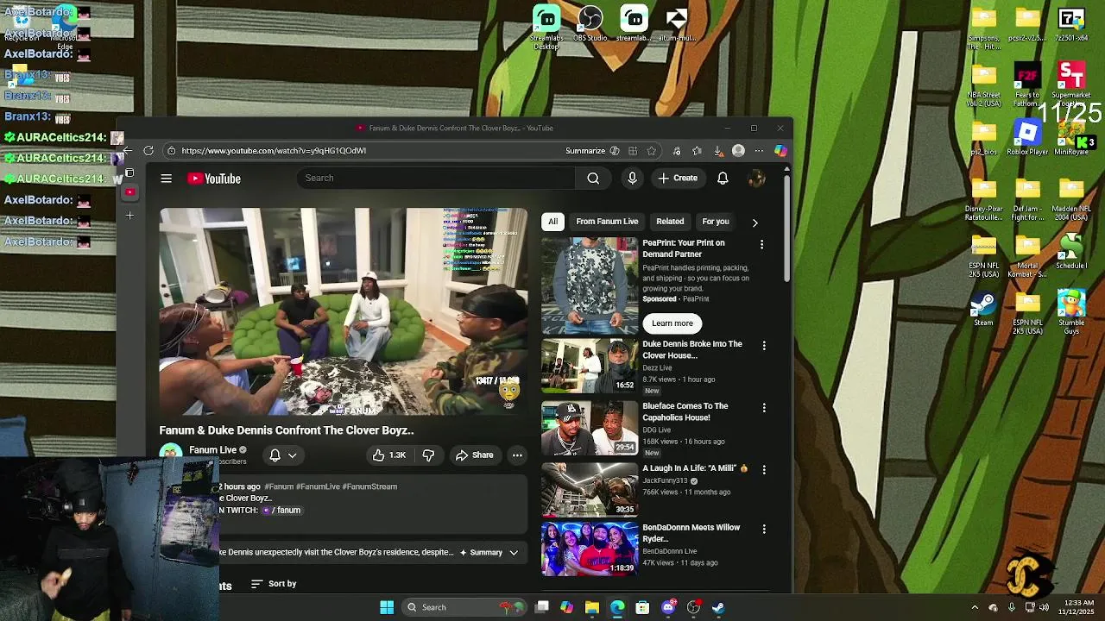The width and height of the screenshot is (1105, 621).
Task: Open browser extensions icon
Action: [677, 150]
